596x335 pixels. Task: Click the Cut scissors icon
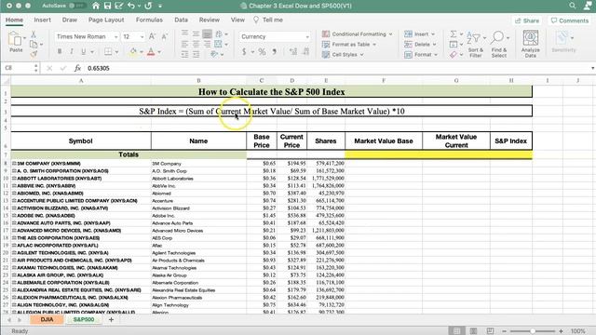34,34
